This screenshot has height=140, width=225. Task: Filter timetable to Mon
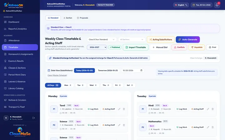click(68, 85)
